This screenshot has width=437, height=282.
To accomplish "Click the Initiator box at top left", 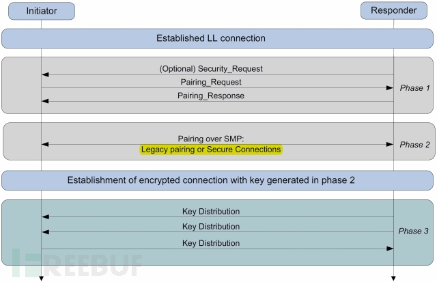I will tap(42, 11).
